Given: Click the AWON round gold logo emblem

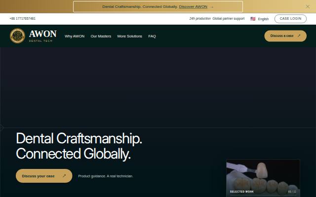Looking at the screenshot, I should click(x=17, y=36).
